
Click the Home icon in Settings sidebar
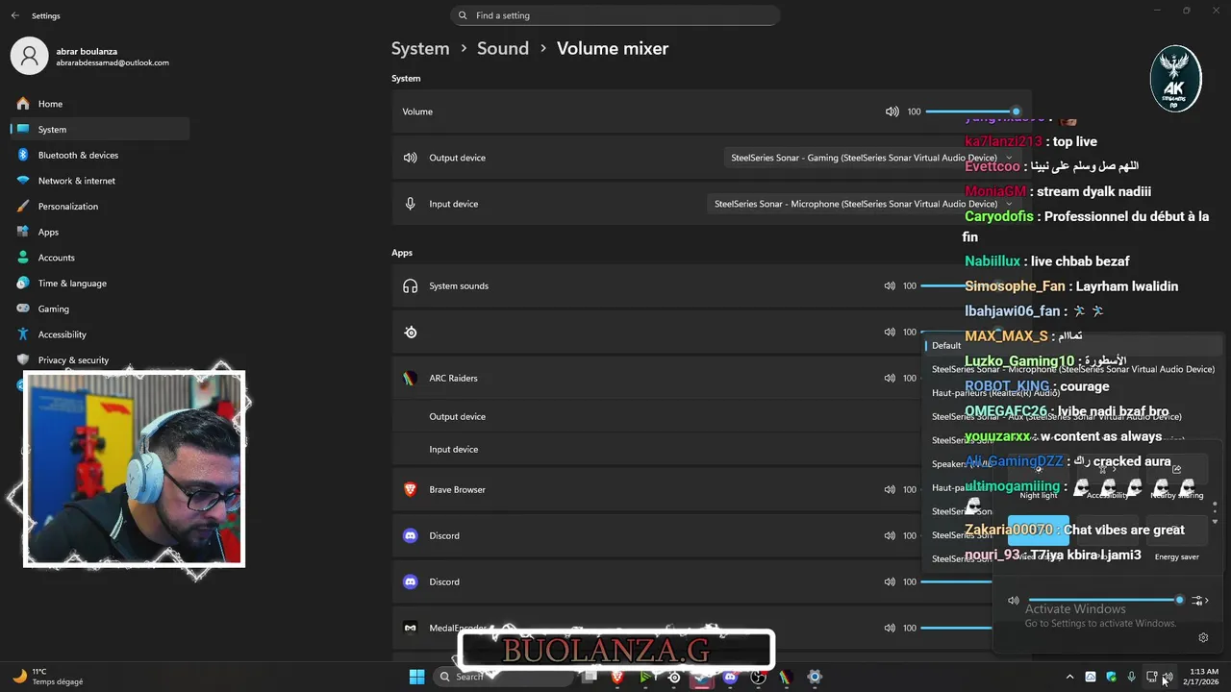click(22, 104)
